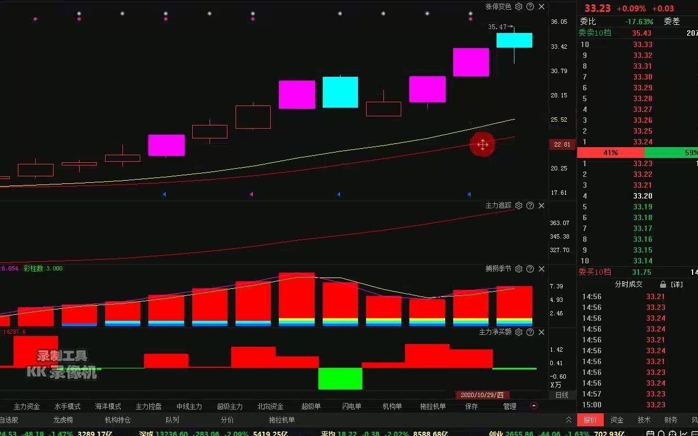This screenshot has height=436, width=698.
Task: Select the 海洋模式 indicator tab
Action: click(108, 406)
